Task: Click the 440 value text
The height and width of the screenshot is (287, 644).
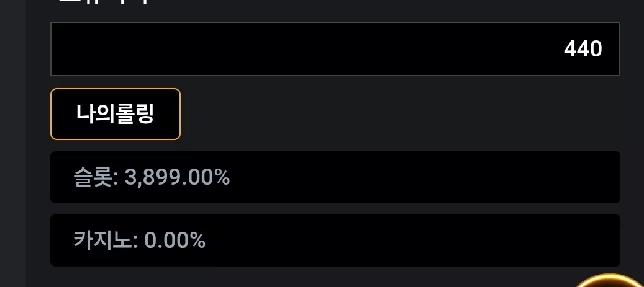Action: pos(583,49)
